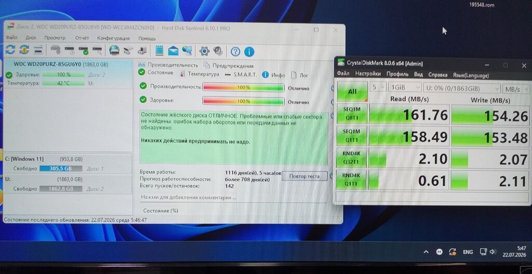The image size is (532, 274).
Task: Click the question mark help icon
Action: pos(235,51)
